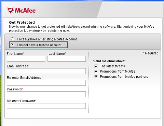Uncheck 'The latest threats' checkbox
This screenshot has width=164, height=126.
click(x=96, y=66)
